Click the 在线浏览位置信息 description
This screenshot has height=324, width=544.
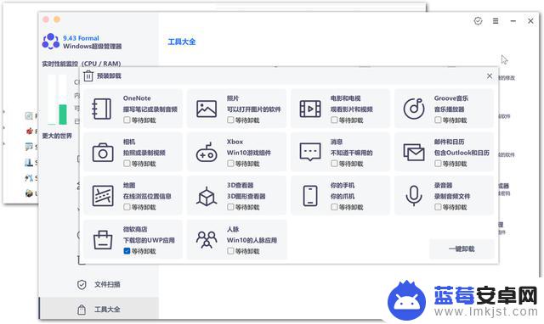pos(147,196)
